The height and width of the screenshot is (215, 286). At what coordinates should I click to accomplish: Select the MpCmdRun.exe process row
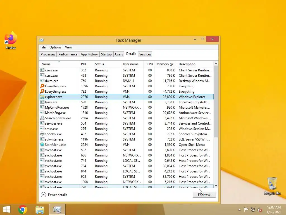click(126, 107)
